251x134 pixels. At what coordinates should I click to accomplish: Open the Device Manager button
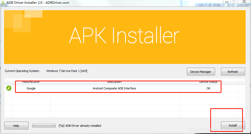[201, 71]
